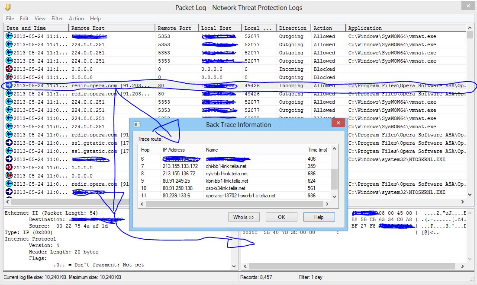The height and width of the screenshot is (285, 477).
Task: Click the Time (ms) column header
Action: click(x=317, y=150)
